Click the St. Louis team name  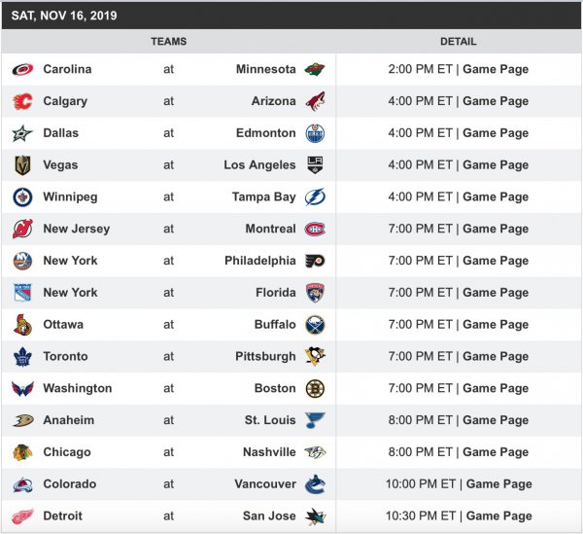click(270, 420)
